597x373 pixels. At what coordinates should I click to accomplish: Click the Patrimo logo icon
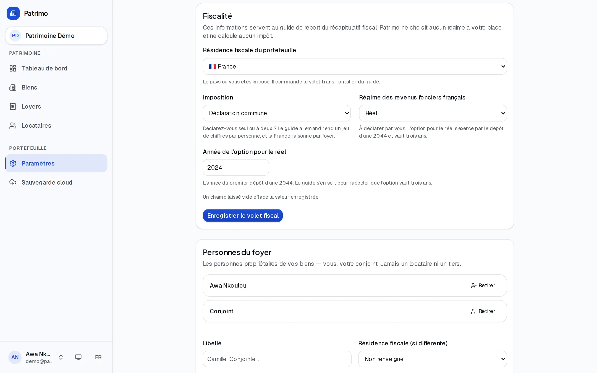pyautogui.click(x=13, y=13)
